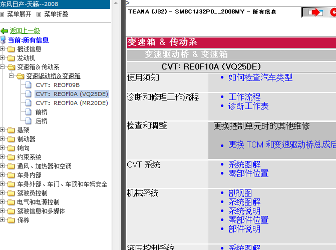Open the 前桥 tree item
The width and height of the screenshot is (336, 250).
click(x=42, y=112)
